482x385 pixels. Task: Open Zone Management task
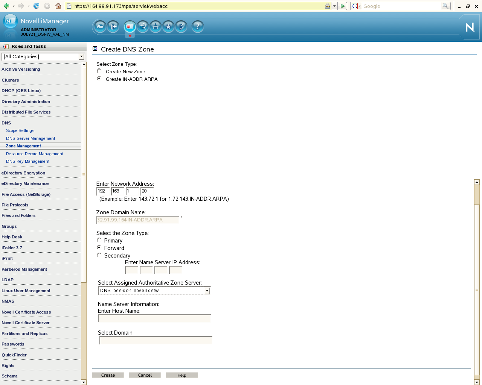click(x=23, y=146)
